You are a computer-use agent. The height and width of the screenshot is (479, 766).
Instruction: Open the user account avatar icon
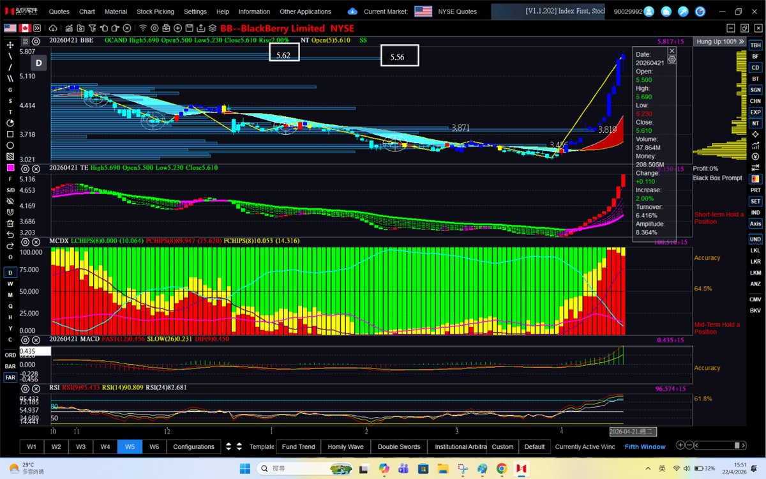pyautogui.click(x=649, y=11)
